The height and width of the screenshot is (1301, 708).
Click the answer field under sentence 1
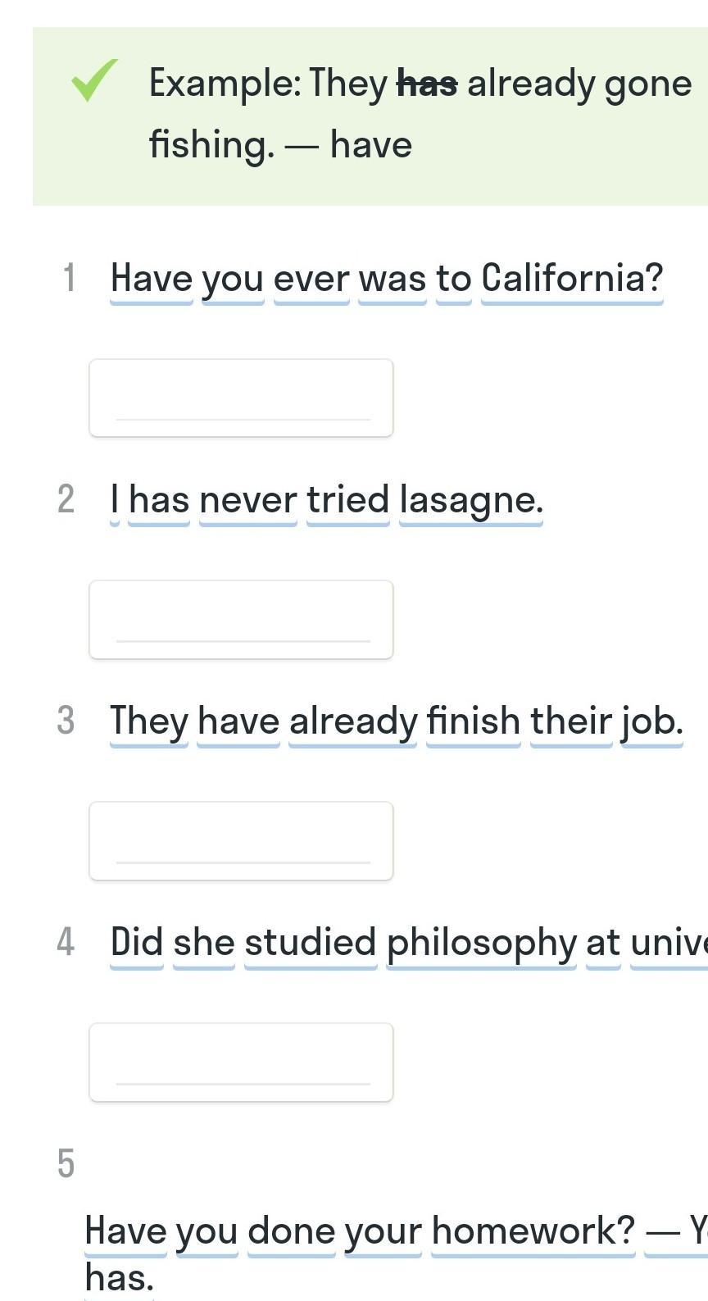pos(241,398)
